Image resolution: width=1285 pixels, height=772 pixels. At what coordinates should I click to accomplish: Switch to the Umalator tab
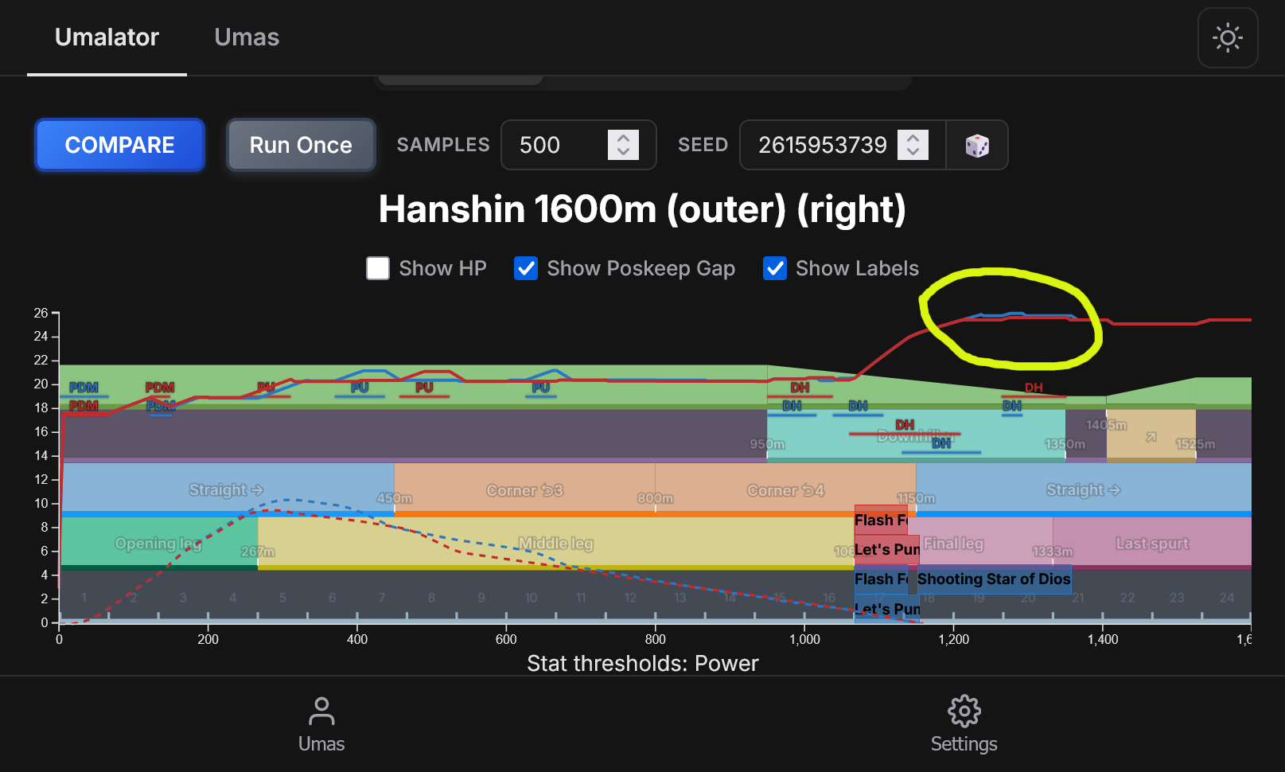(107, 37)
